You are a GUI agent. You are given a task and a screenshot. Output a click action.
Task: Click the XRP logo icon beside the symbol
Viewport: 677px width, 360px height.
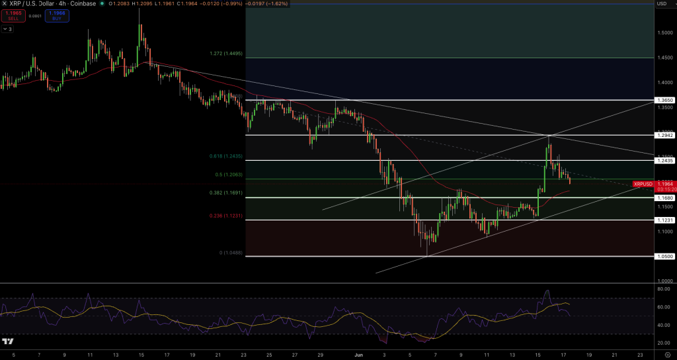[5, 3]
